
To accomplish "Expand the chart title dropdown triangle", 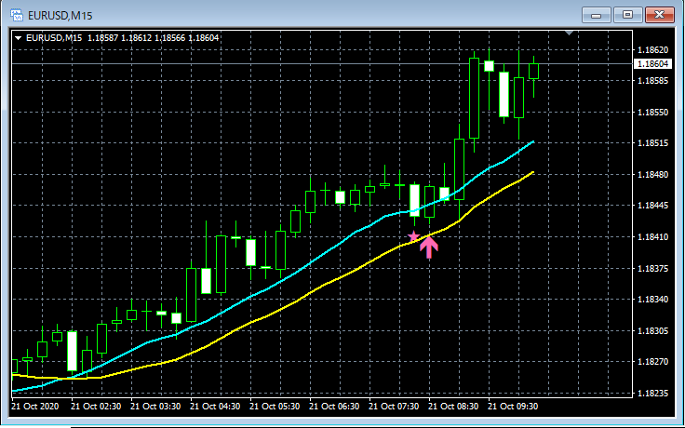I will [19, 38].
